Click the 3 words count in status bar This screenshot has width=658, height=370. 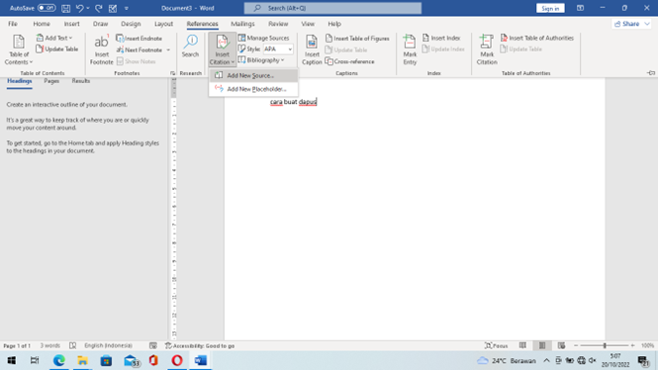coord(49,345)
